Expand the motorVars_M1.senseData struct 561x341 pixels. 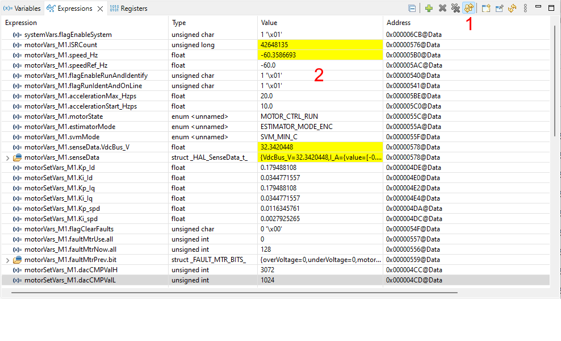(x=7, y=157)
